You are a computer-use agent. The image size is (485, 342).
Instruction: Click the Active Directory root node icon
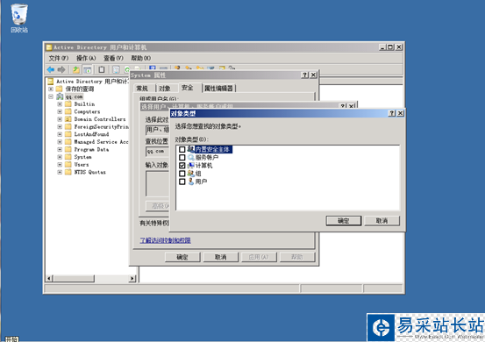tap(50, 82)
